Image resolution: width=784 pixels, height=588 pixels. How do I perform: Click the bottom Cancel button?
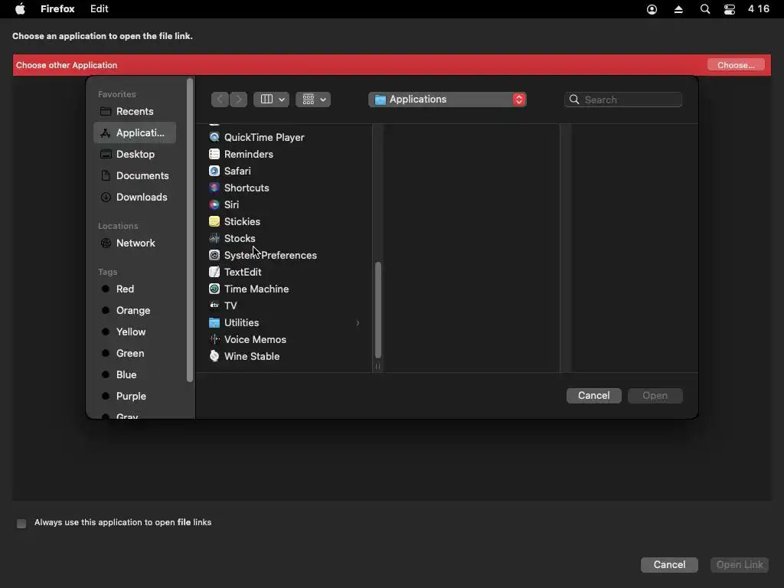point(669,564)
